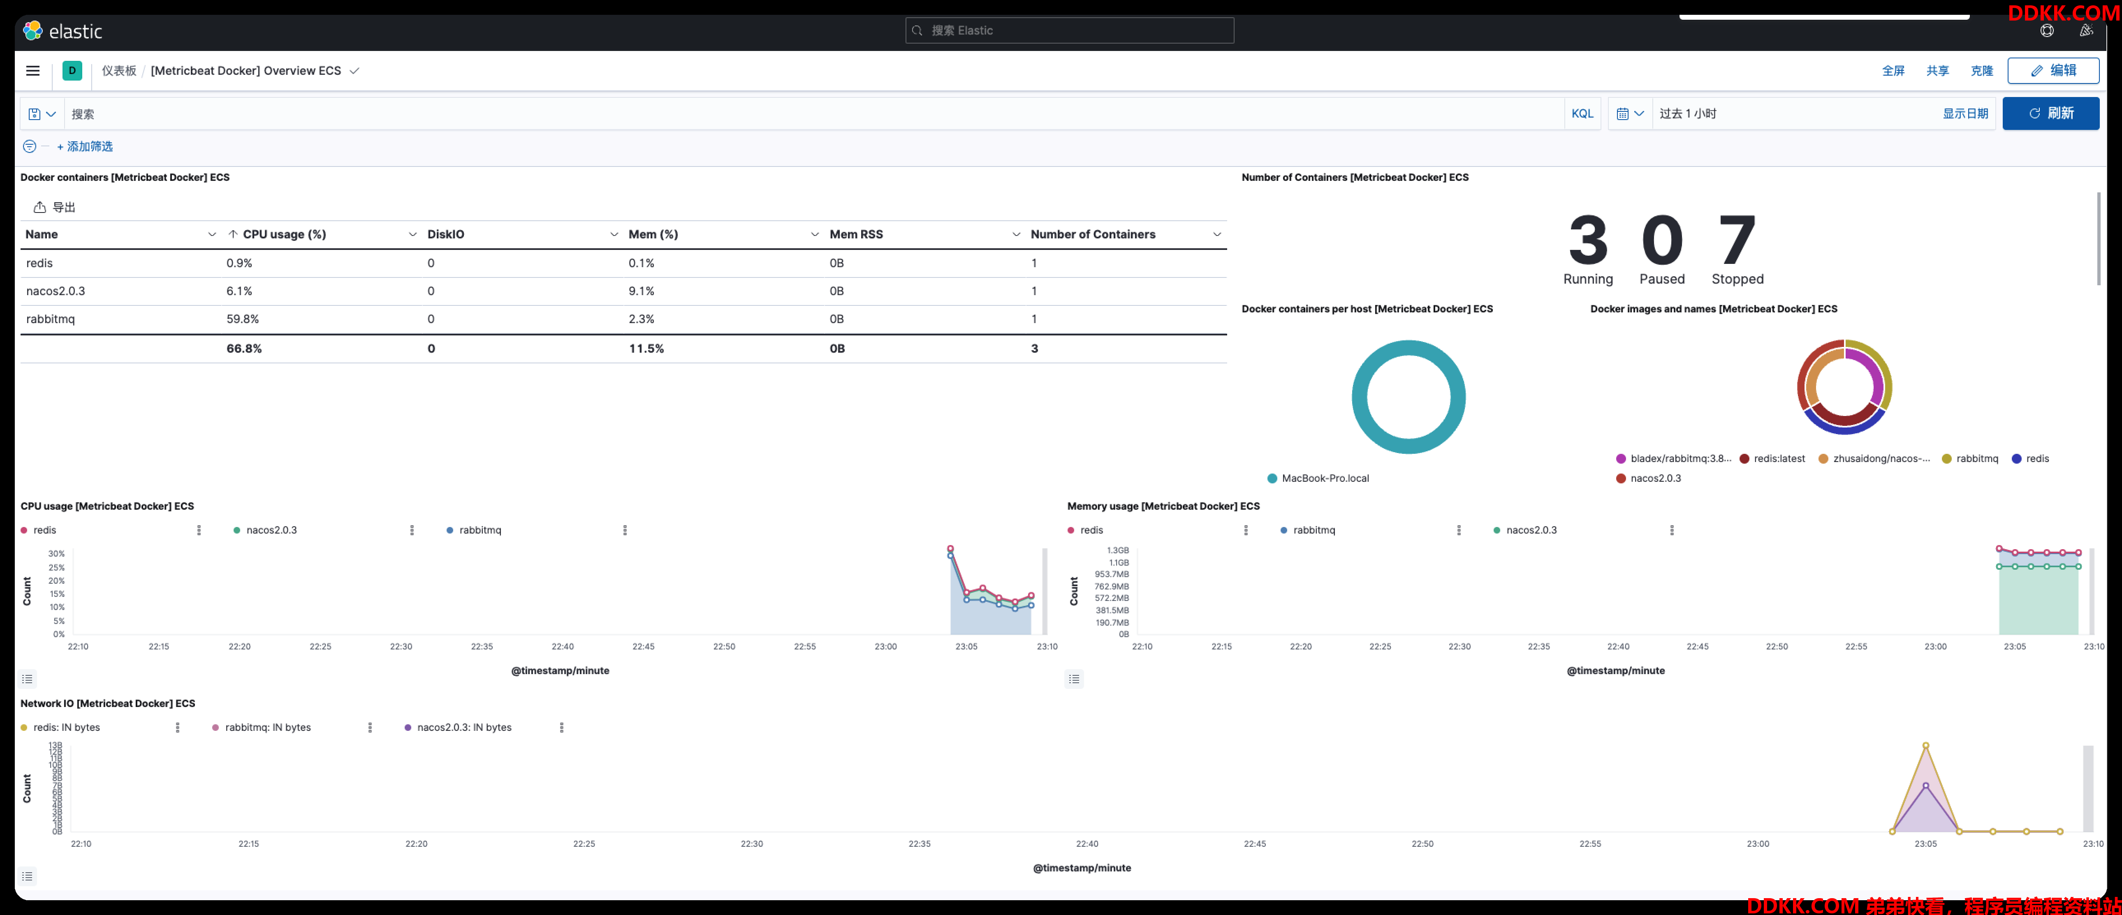
Task: Open the D space avatar
Action: [72, 71]
